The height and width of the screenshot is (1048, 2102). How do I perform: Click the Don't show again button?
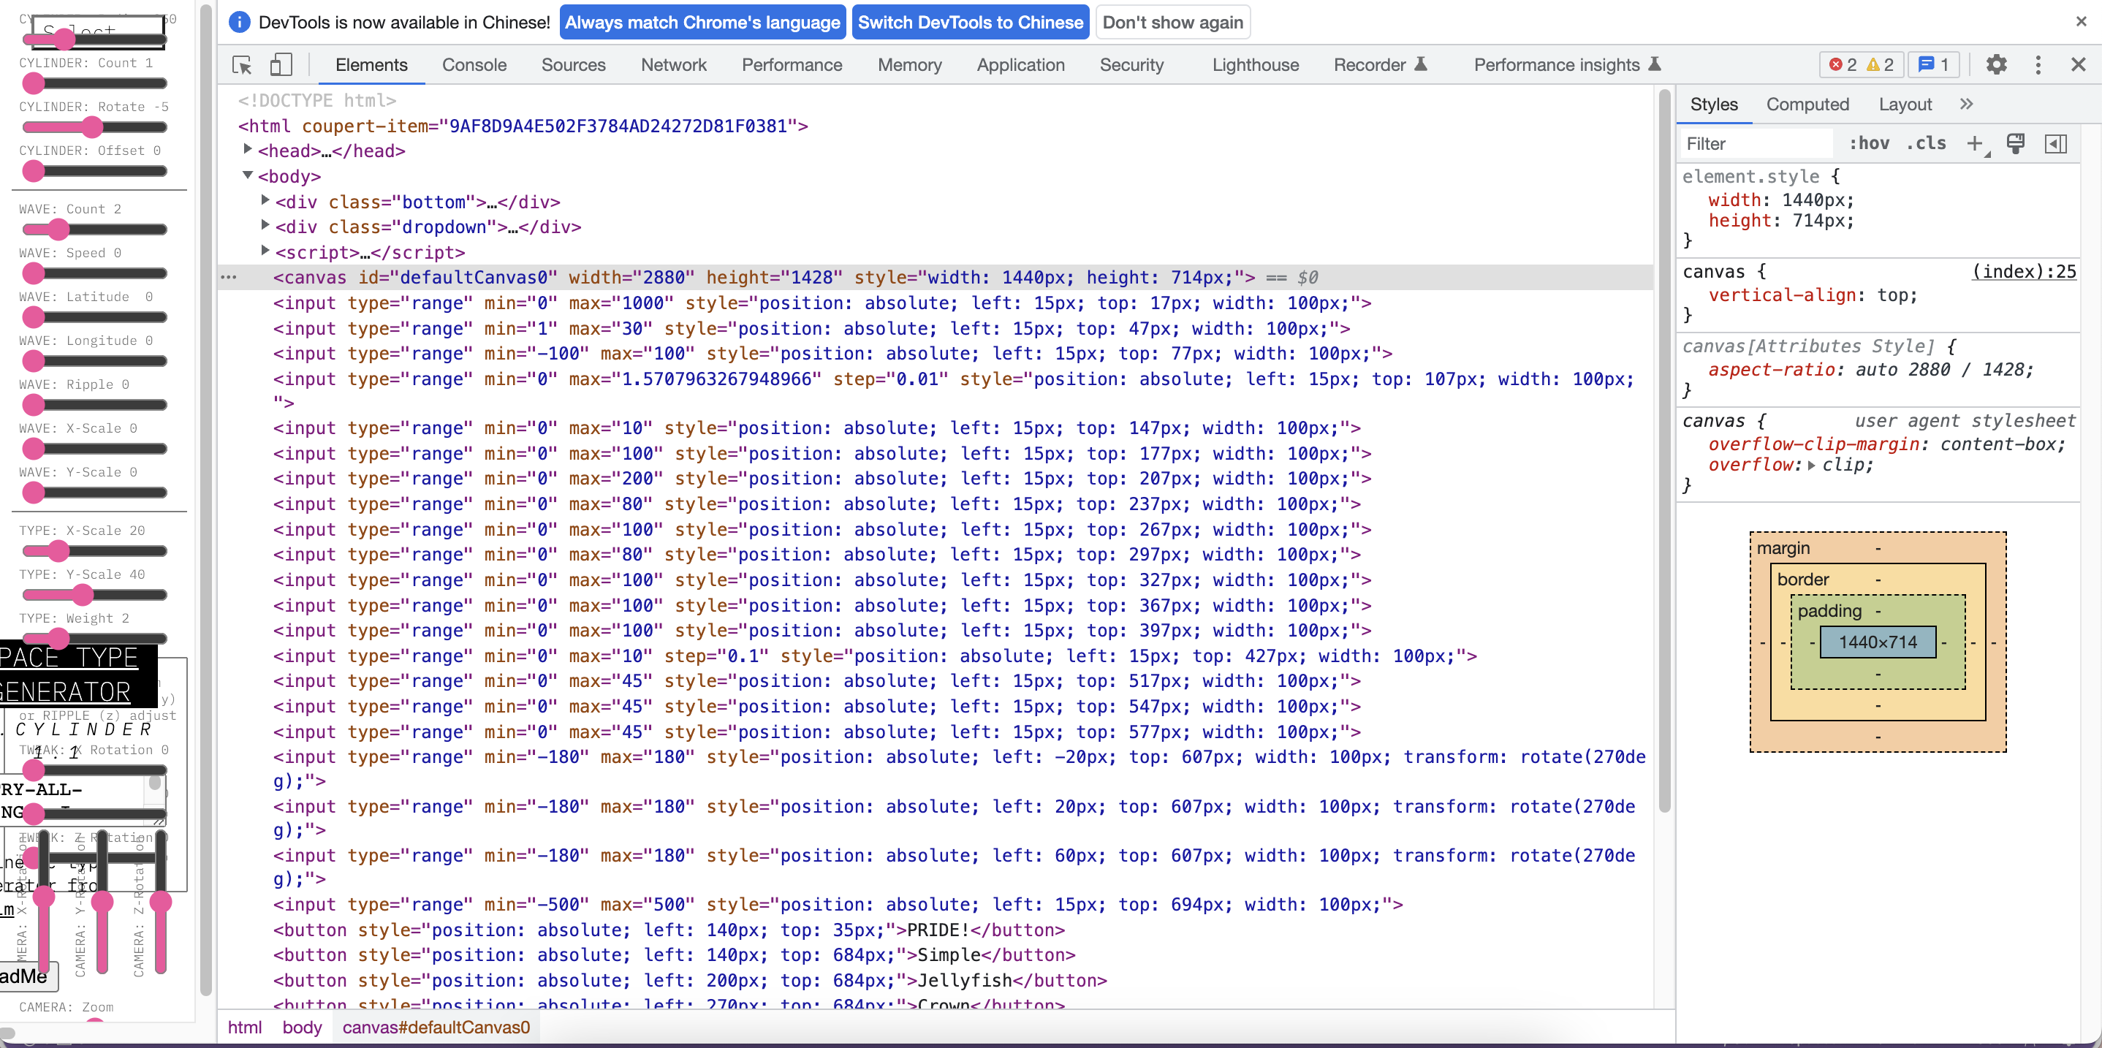click(1172, 23)
